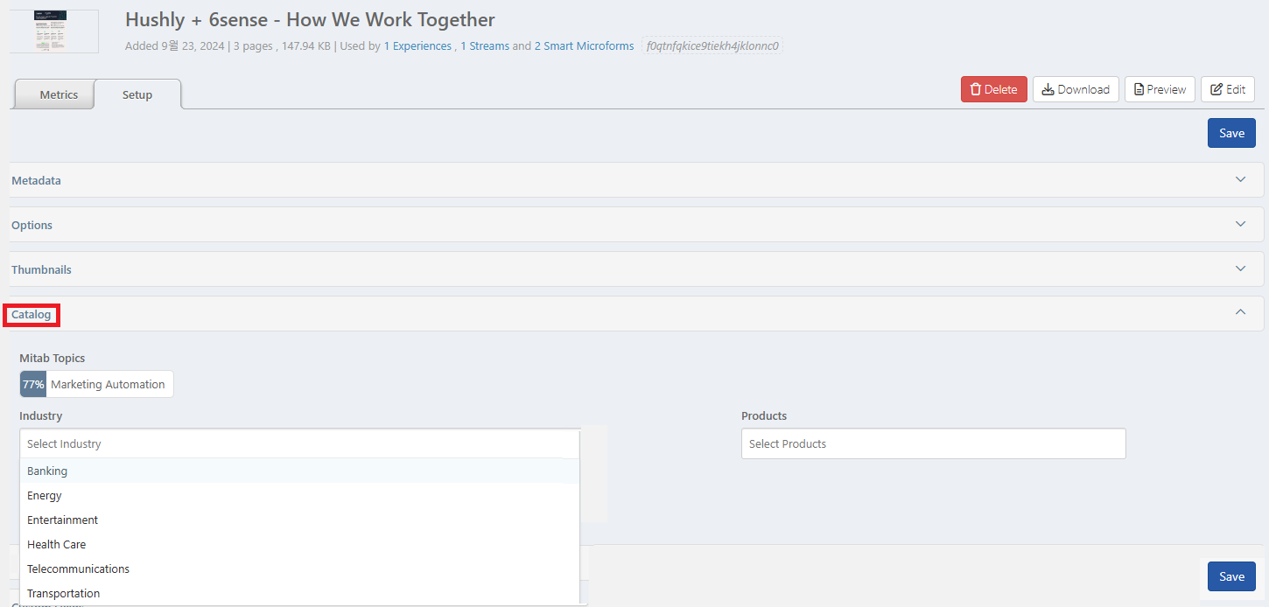The width and height of the screenshot is (1269, 607).
Task: Choose Telecommunications from the industry list
Action: click(299, 569)
